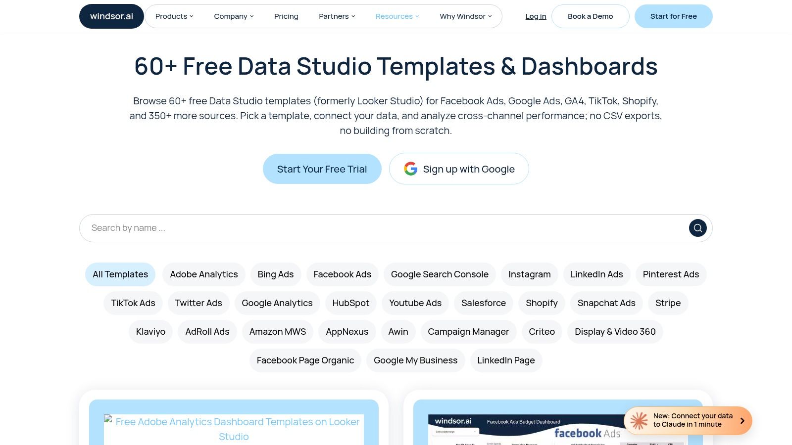Choose Facebook Page Organic filter
792x445 pixels.
click(305, 360)
